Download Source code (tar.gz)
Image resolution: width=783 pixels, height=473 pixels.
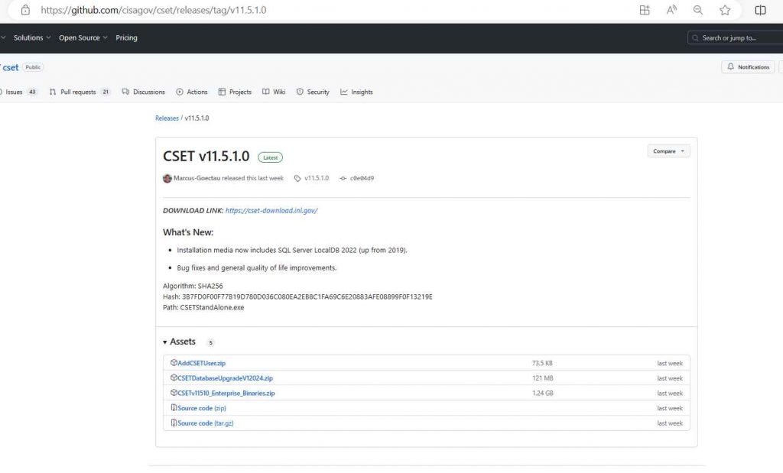[206, 423]
